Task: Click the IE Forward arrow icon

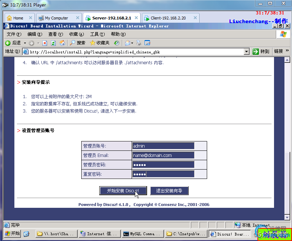Action: 32,43
